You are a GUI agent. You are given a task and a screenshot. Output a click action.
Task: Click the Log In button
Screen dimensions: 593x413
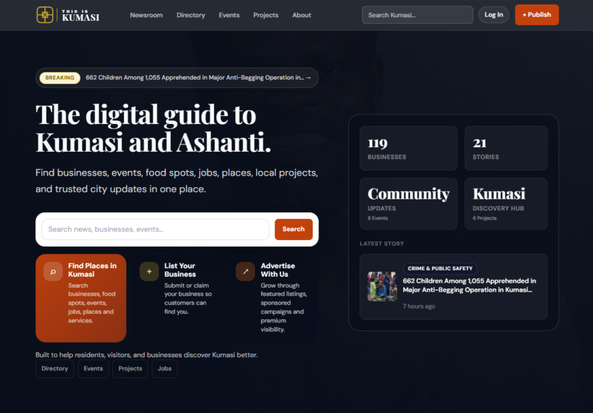(x=494, y=15)
